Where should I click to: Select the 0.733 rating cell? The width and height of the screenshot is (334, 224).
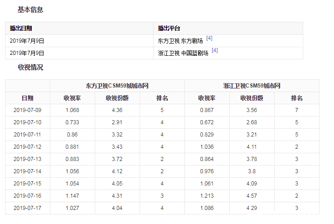pyautogui.click(x=72, y=122)
